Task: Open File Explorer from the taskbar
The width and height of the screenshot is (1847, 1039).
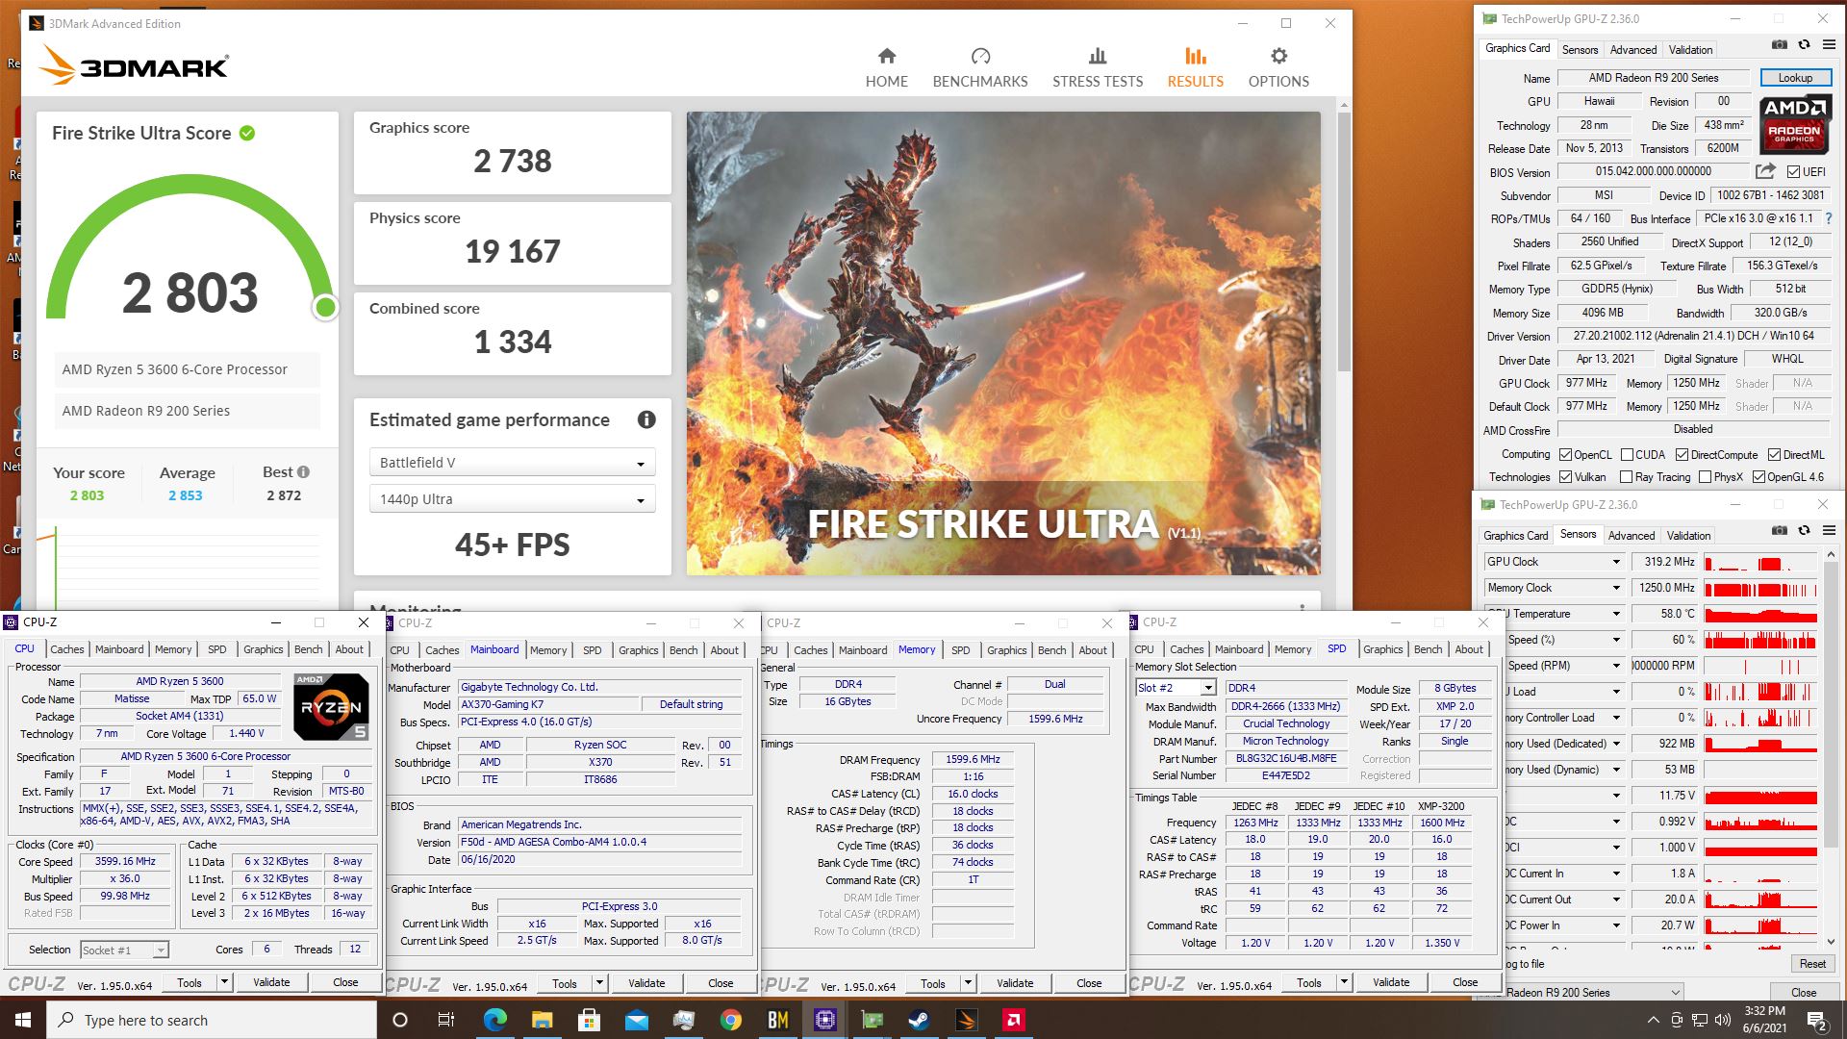Action: click(542, 1020)
